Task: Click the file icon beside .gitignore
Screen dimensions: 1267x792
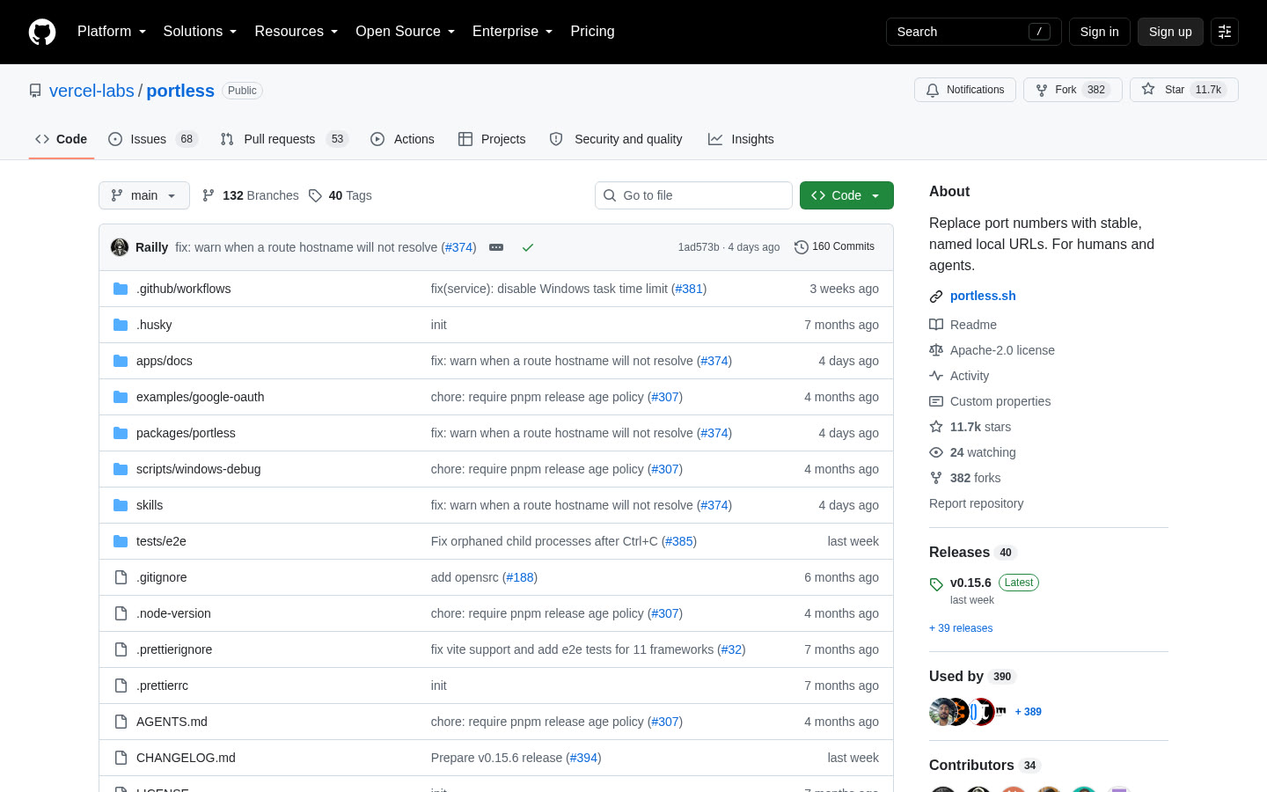Action: pyautogui.click(x=121, y=577)
